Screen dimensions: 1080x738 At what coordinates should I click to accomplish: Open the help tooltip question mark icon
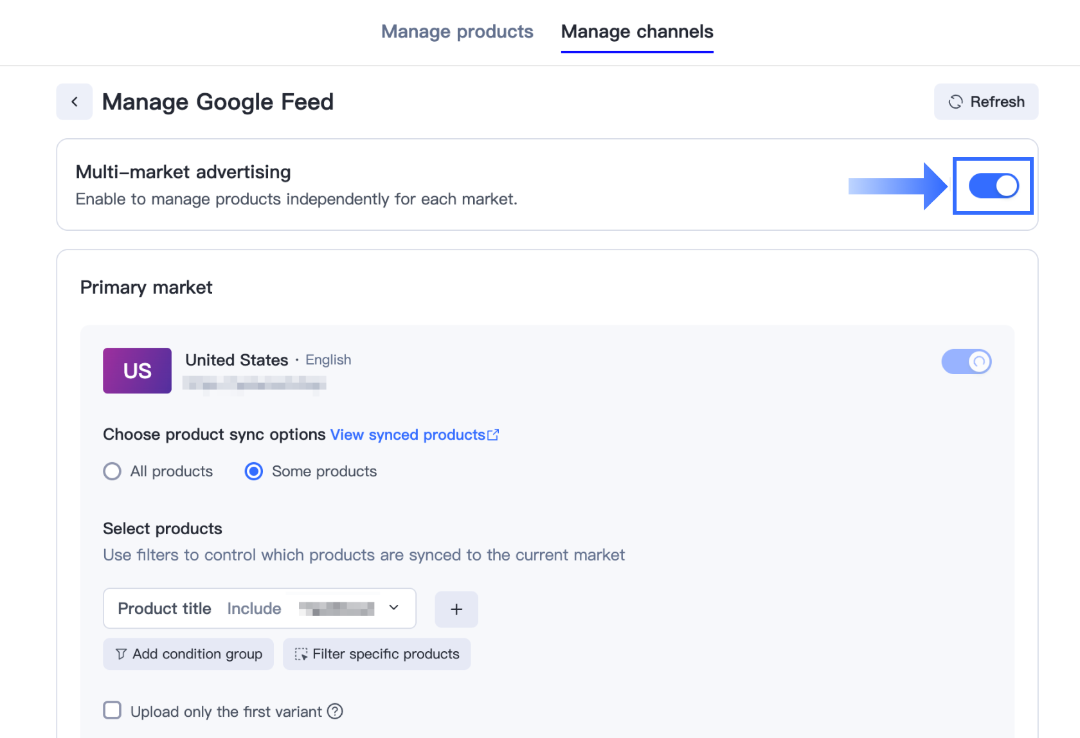(335, 711)
